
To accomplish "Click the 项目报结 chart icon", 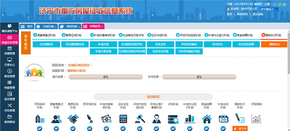I will (x=256, y=119).
